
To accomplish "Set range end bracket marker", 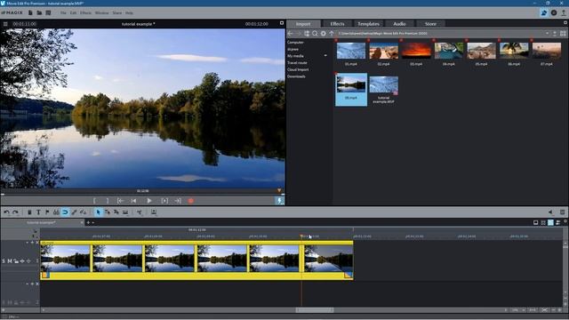I will tap(108, 201).
